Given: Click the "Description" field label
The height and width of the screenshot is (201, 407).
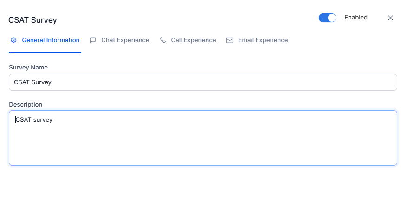Looking at the screenshot, I should 26,105.
